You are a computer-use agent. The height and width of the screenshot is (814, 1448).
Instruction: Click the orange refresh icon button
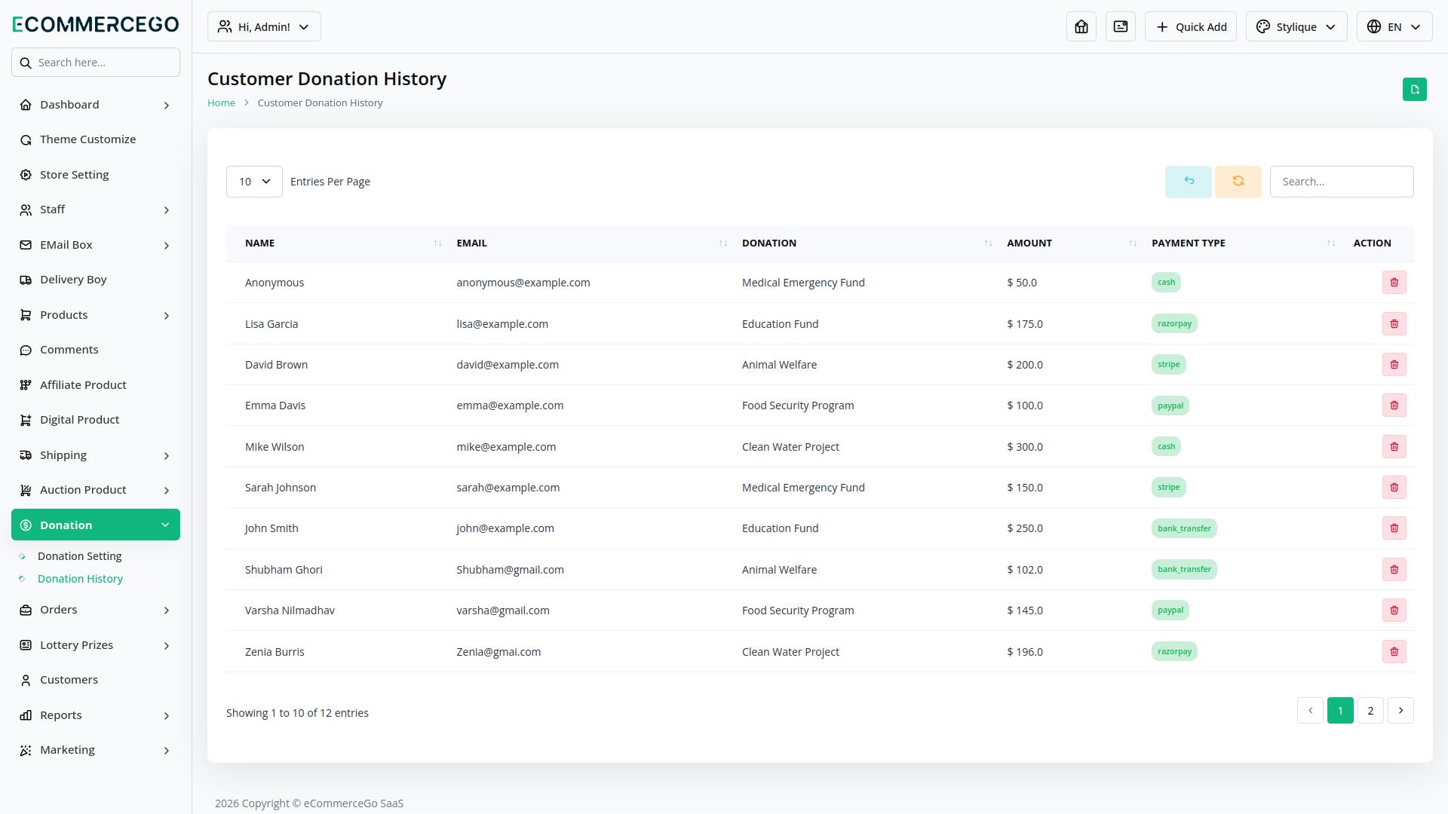click(1238, 182)
